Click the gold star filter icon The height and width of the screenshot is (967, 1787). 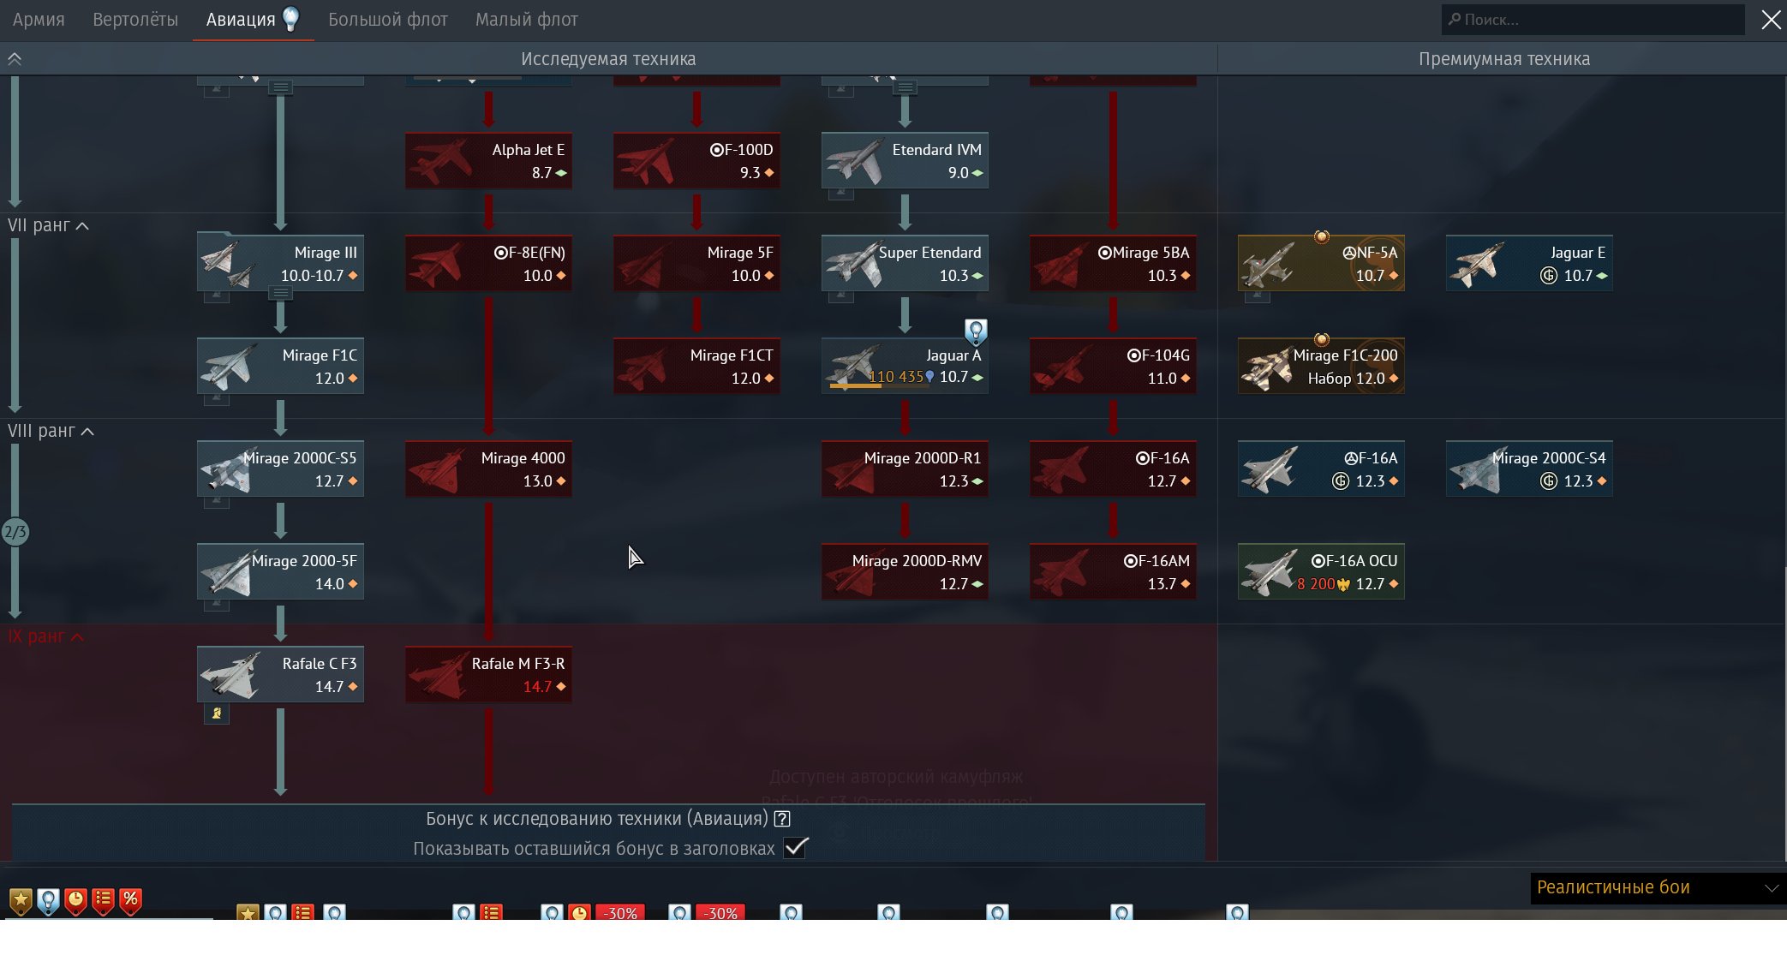pos(21,900)
